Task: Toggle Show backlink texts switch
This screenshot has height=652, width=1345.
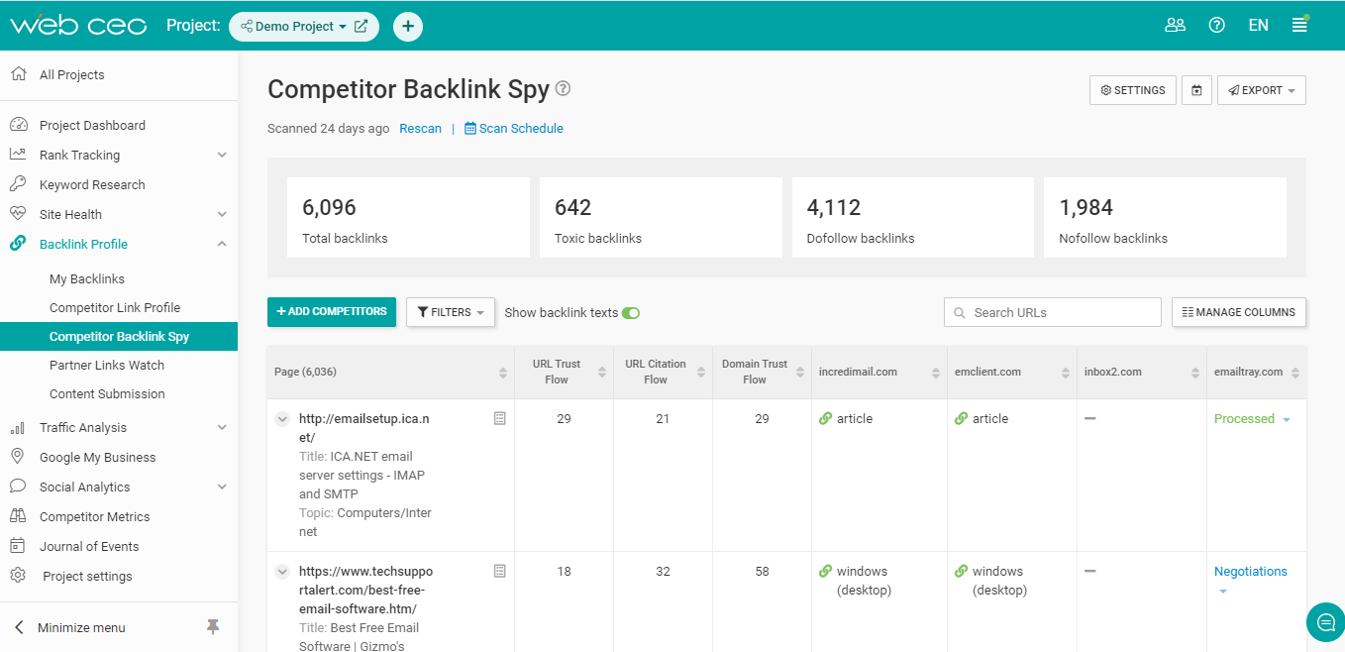Action: (631, 313)
